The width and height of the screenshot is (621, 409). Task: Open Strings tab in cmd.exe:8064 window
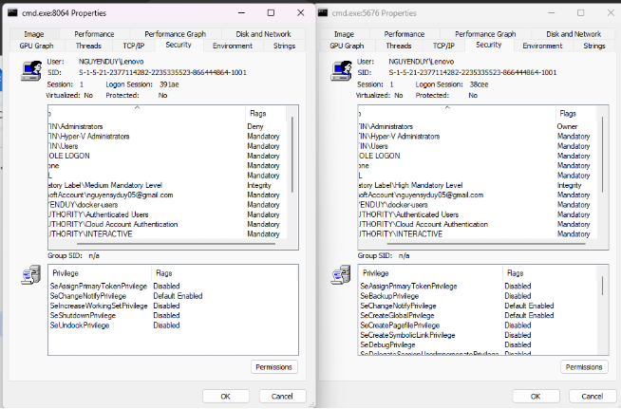[284, 46]
